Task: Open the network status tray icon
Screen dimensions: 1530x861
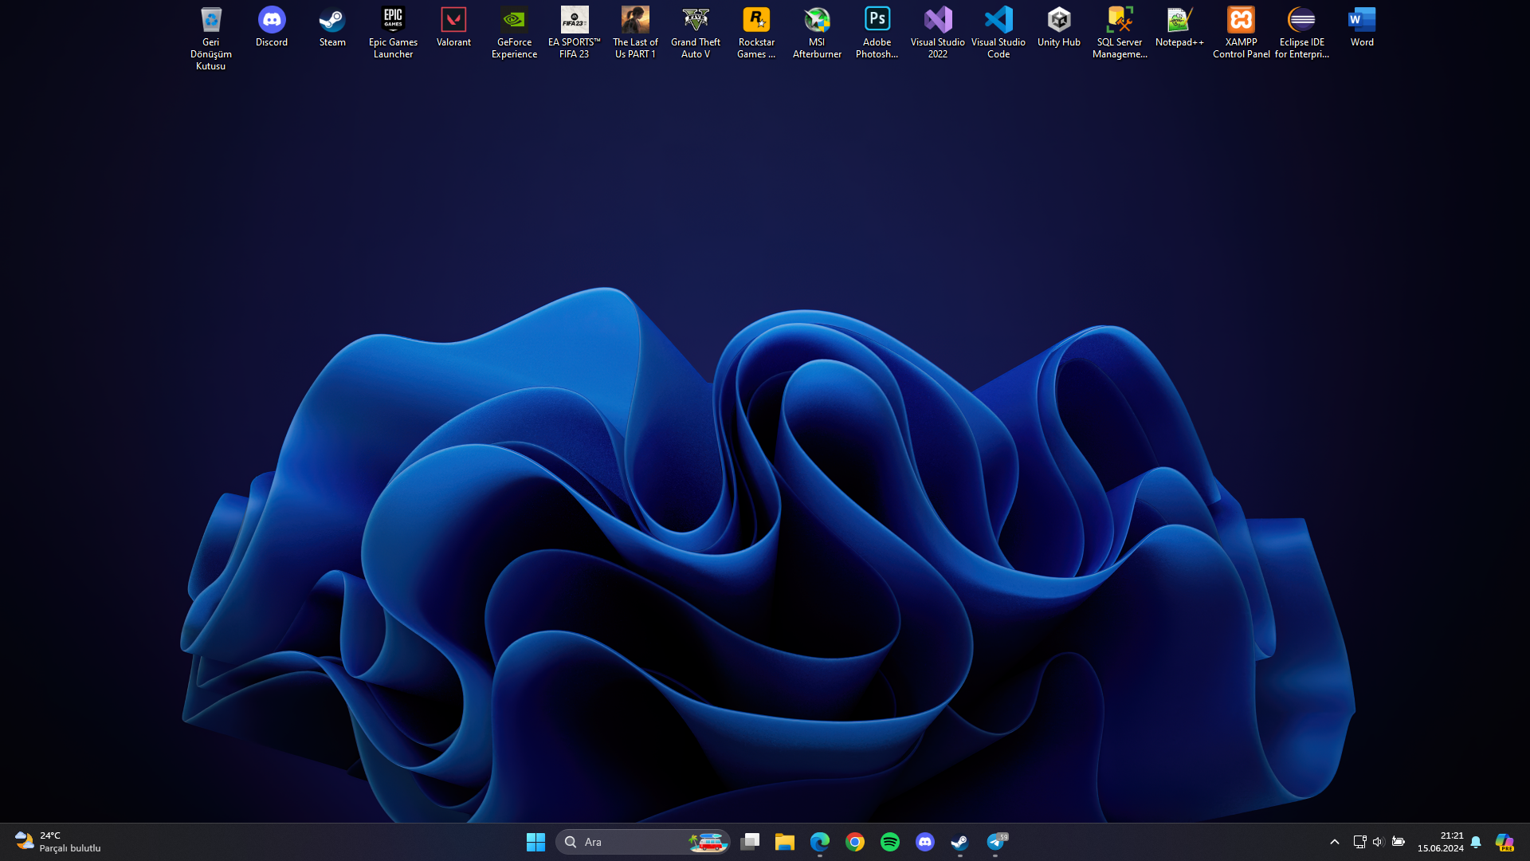Action: click(1359, 842)
